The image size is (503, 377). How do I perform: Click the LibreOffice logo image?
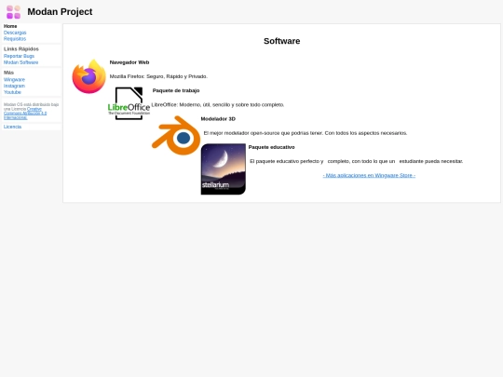[129, 103]
